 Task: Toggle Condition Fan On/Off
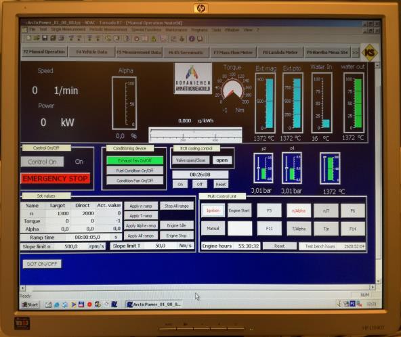[135, 181]
